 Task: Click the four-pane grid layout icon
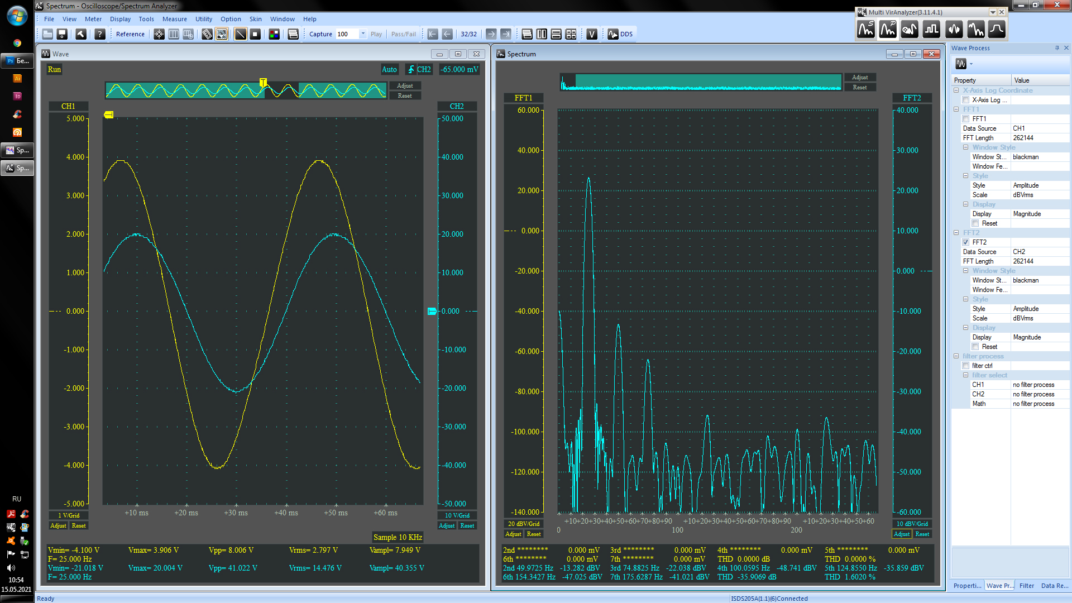pyautogui.click(x=571, y=34)
